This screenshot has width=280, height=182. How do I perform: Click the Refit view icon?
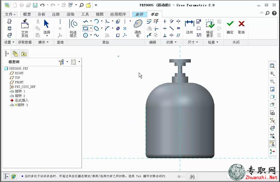(272, 66)
